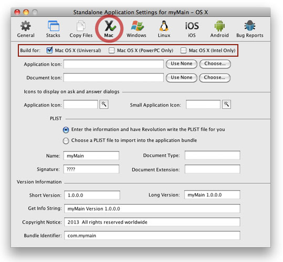Pick Small Application Icon with wand button
This screenshot has height=262, width=283.
pyautogui.click(x=226, y=104)
